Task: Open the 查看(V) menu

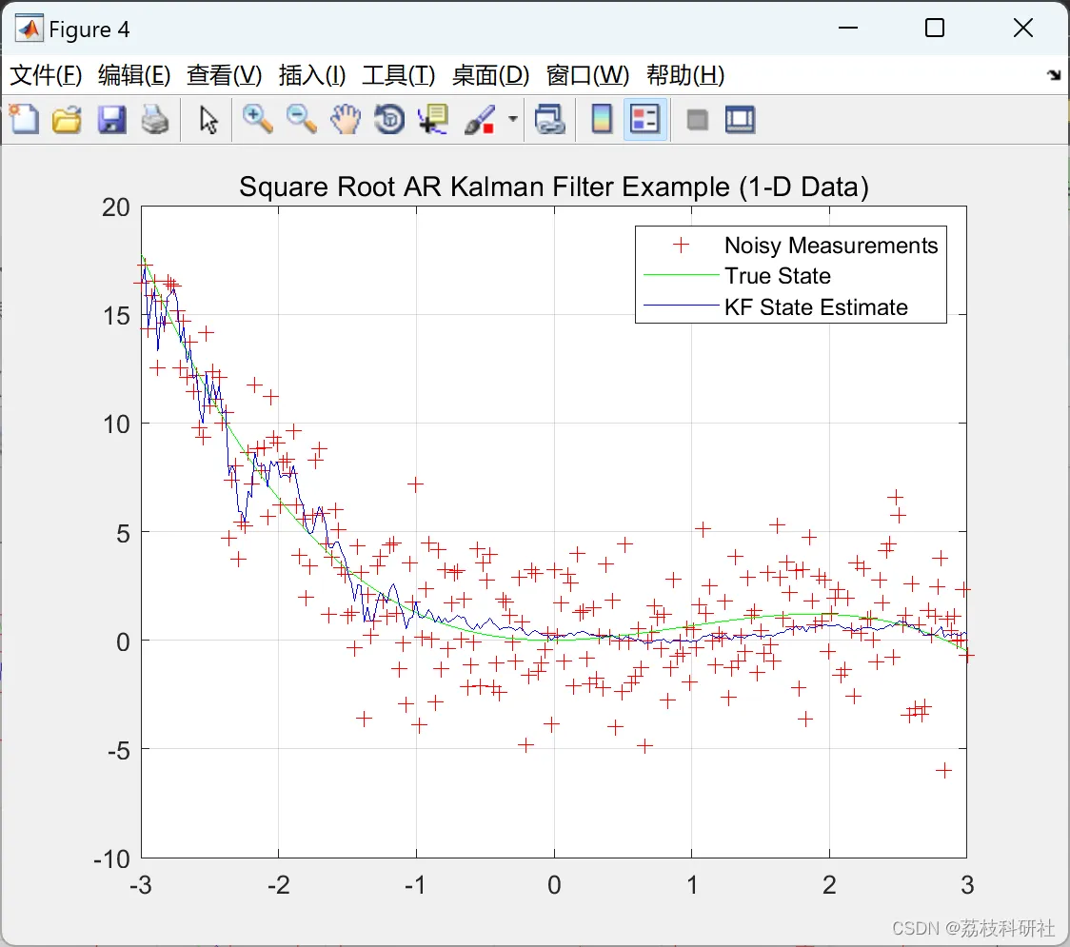Action: pyautogui.click(x=224, y=75)
